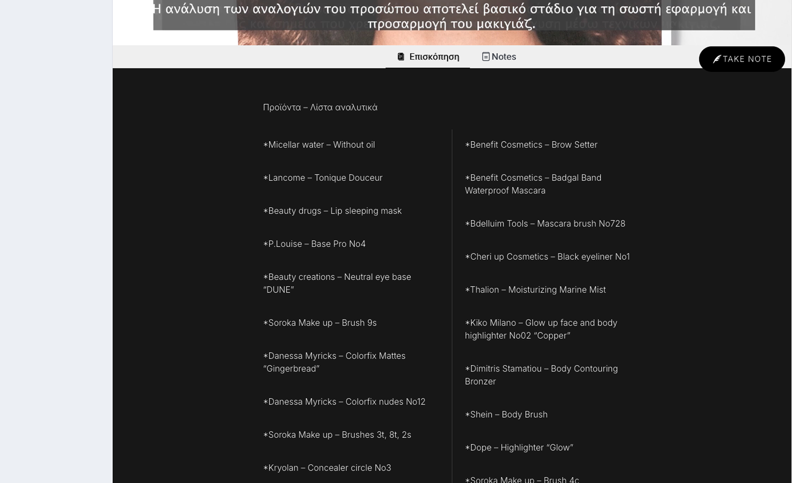
Task: Click the clipboard icon beside Επισκόπηση
Action: [x=400, y=57]
